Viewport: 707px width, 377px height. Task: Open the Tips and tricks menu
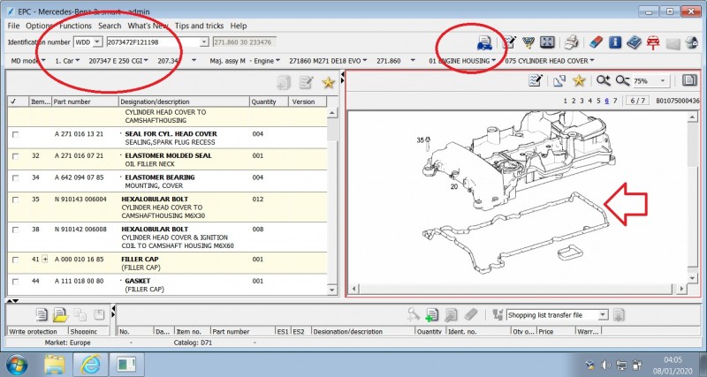198,26
